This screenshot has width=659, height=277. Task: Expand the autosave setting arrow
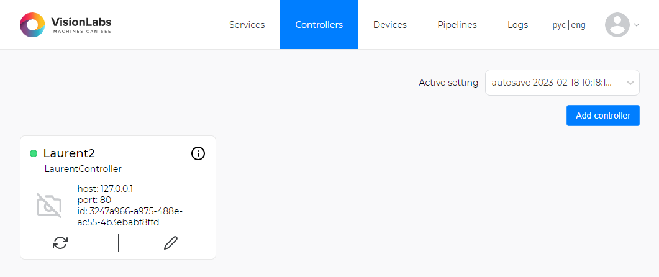click(x=630, y=83)
